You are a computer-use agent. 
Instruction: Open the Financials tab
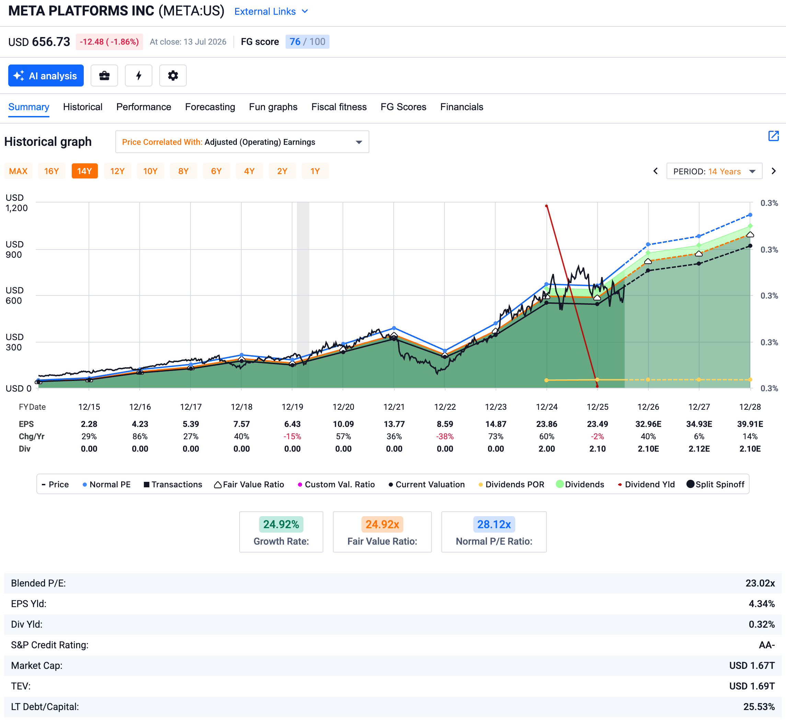pyautogui.click(x=462, y=107)
